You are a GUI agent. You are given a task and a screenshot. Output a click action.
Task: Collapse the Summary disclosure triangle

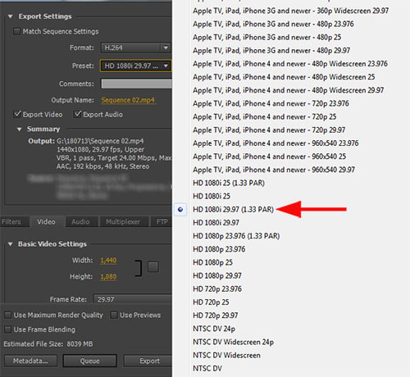(19, 129)
